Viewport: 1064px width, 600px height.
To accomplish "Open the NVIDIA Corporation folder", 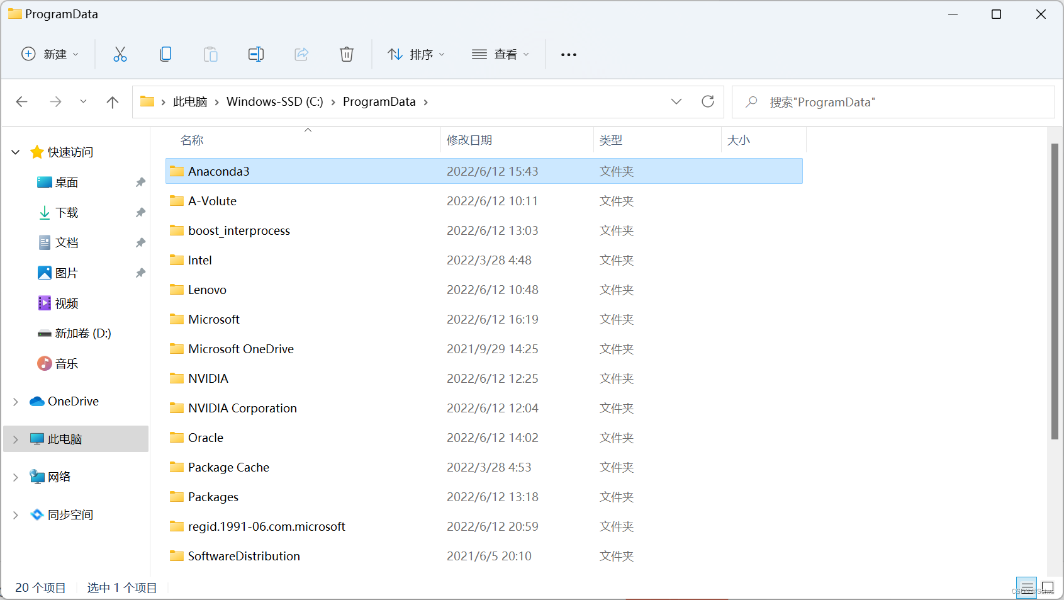I will click(242, 408).
